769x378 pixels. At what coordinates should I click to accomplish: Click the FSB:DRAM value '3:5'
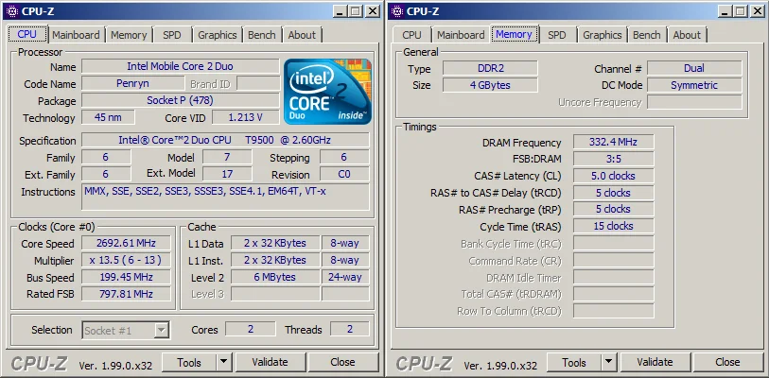(x=613, y=159)
